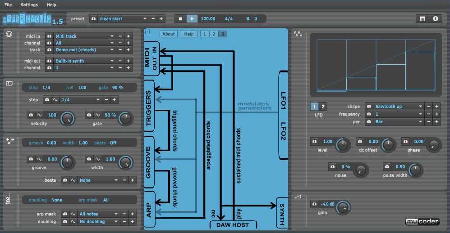Expand the midi in dropdown

[x=112, y=36]
